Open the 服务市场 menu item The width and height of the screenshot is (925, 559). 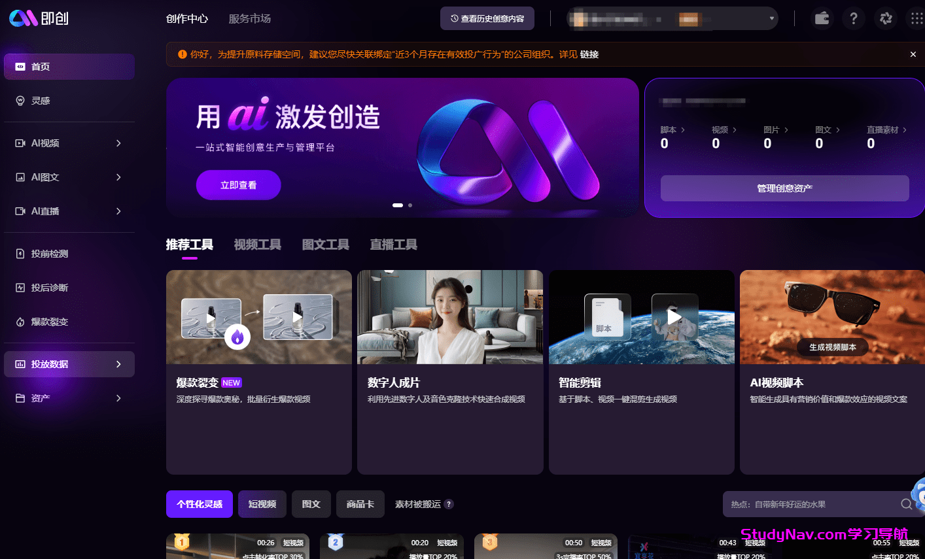click(249, 18)
